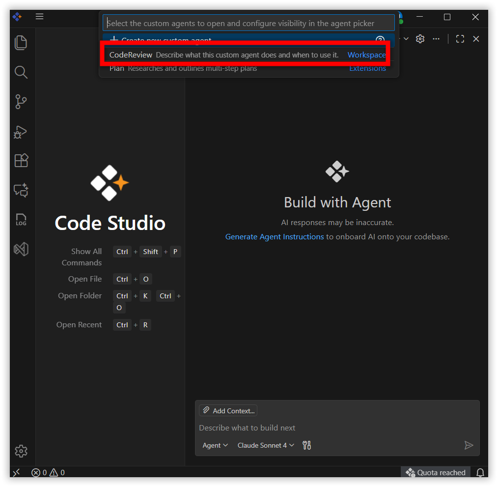Expand the chevron next to the chat settings gear
The width and height of the screenshot is (498, 487).
[406, 39]
